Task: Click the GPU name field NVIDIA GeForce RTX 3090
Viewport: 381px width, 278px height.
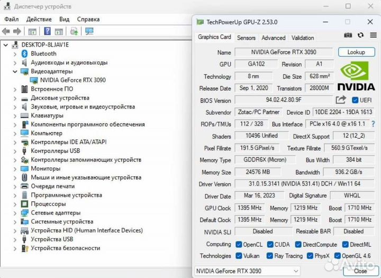Action: click(284, 52)
